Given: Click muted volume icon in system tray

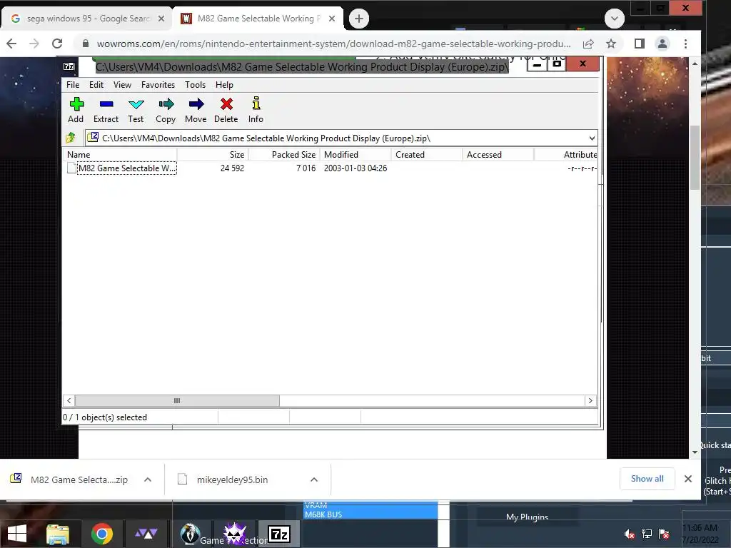Looking at the screenshot, I should point(629,534).
